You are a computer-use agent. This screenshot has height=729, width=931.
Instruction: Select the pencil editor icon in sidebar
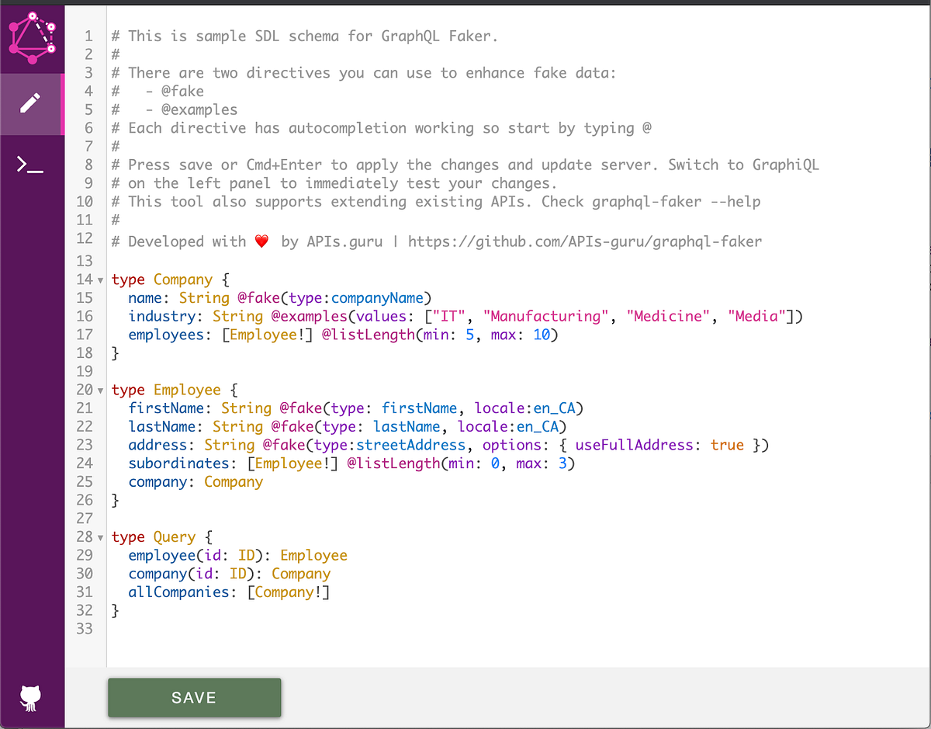[32, 104]
